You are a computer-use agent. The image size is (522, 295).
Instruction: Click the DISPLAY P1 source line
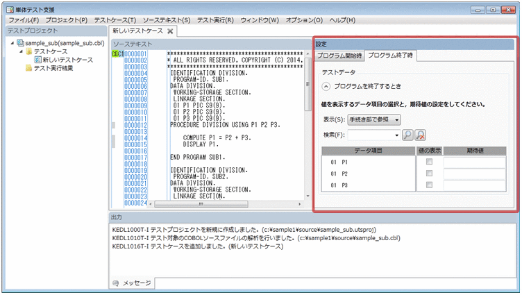pos(201,144)
